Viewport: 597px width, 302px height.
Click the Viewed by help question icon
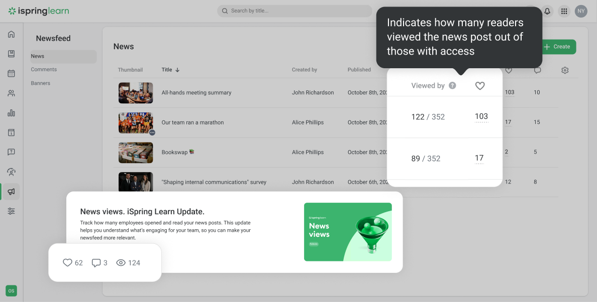pos(452,86)
